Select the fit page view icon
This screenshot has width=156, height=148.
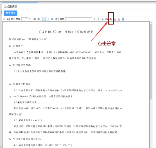[x=48, y=19]
